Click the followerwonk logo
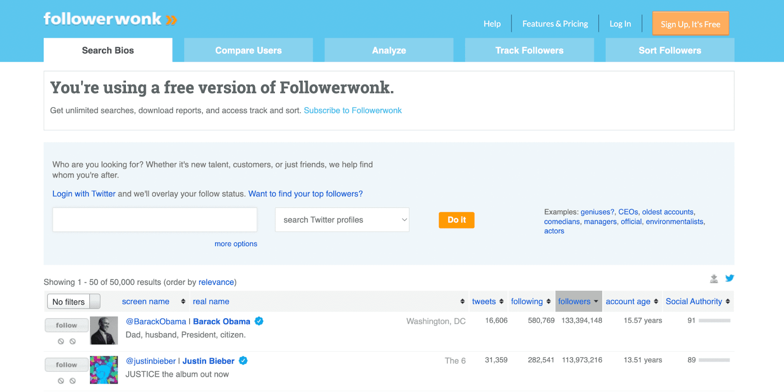 (x=110, y=19)
